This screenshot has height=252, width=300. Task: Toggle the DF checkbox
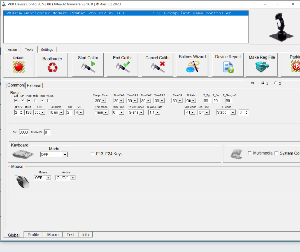pyautogui.click(x=23, y=101)
